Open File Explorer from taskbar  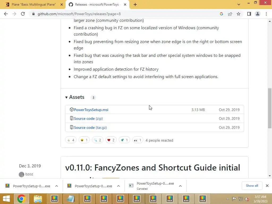click(x=38, y=199)
